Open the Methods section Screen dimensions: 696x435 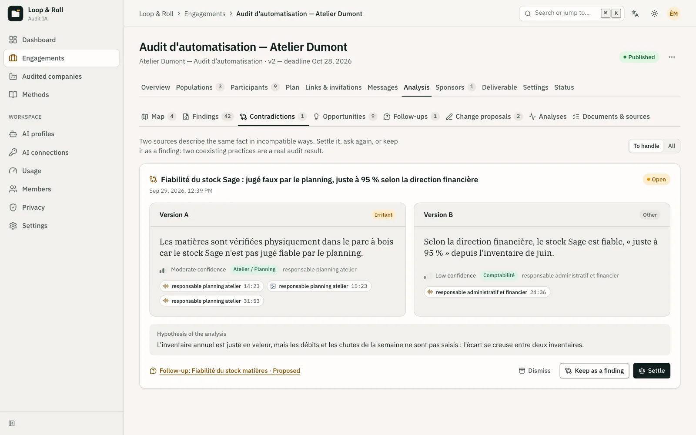tap(61, 95)
